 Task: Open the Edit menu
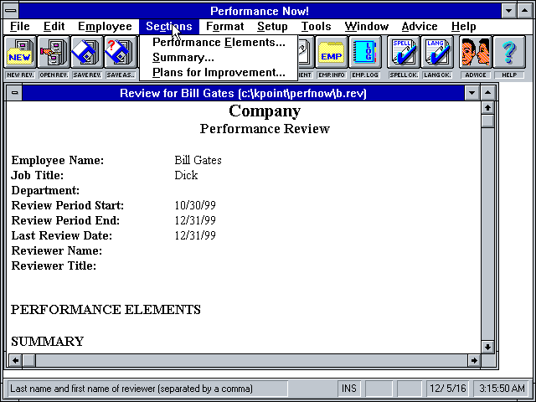tap(54, 26)
